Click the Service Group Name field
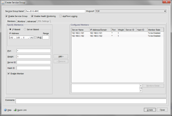Image resolution: width=172 pixels, height=116 pixels. [55, 11]
